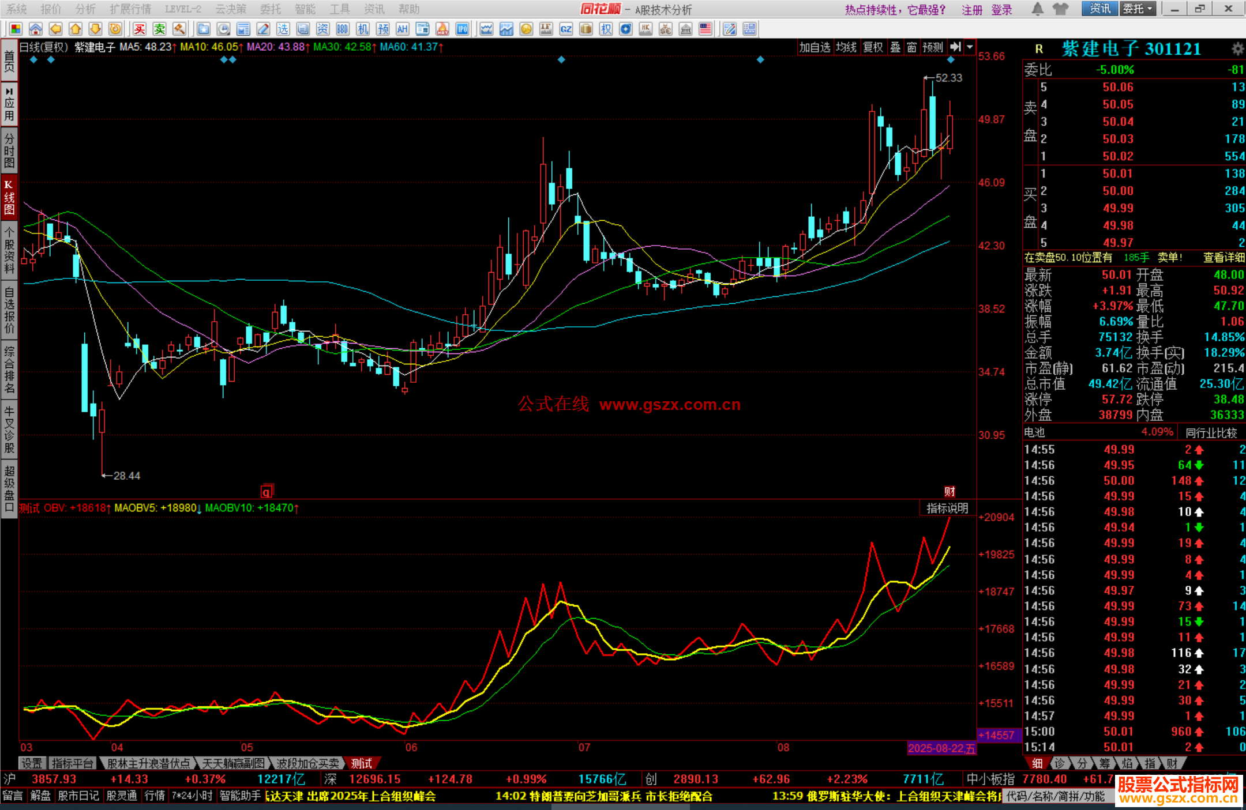Toggle 均线 moving averages on the chart
Viewport: 1246px width, 810px height.
[846, 47]
